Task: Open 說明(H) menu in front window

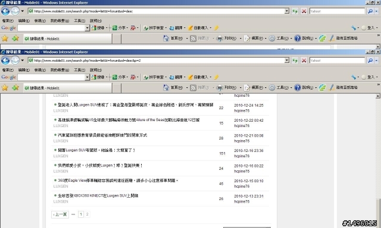Action: [x=96, y=70]
